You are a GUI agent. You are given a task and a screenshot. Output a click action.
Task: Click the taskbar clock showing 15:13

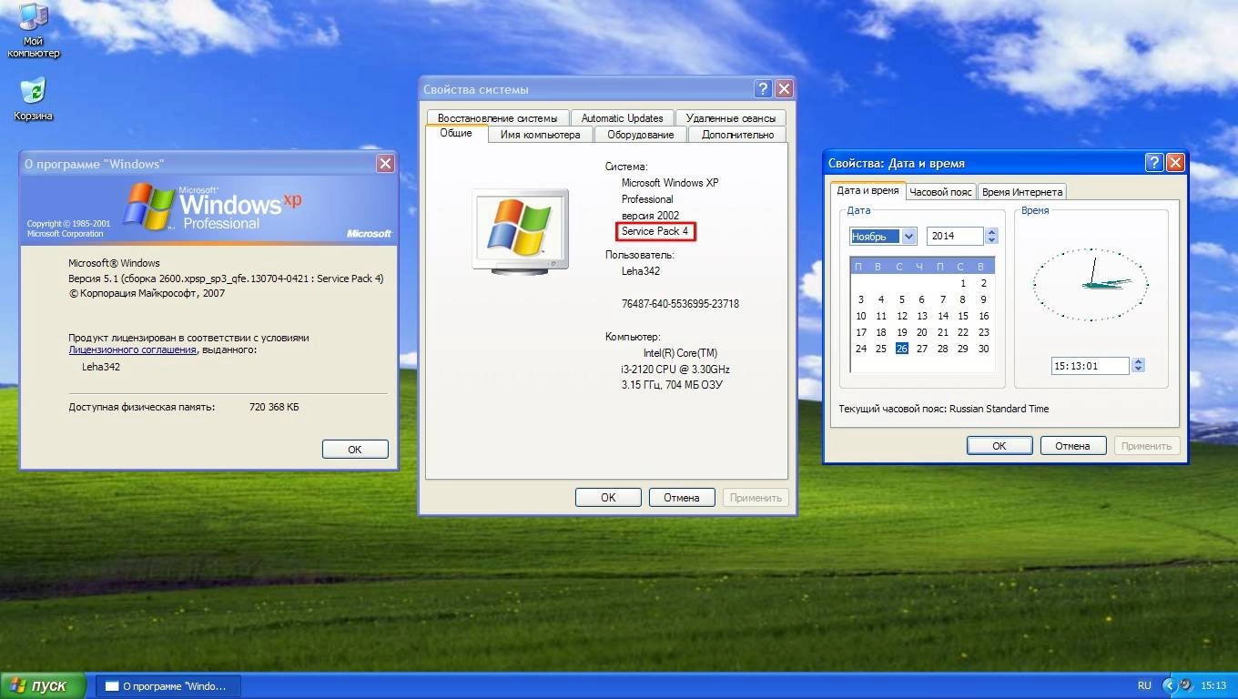point(1213,685)
